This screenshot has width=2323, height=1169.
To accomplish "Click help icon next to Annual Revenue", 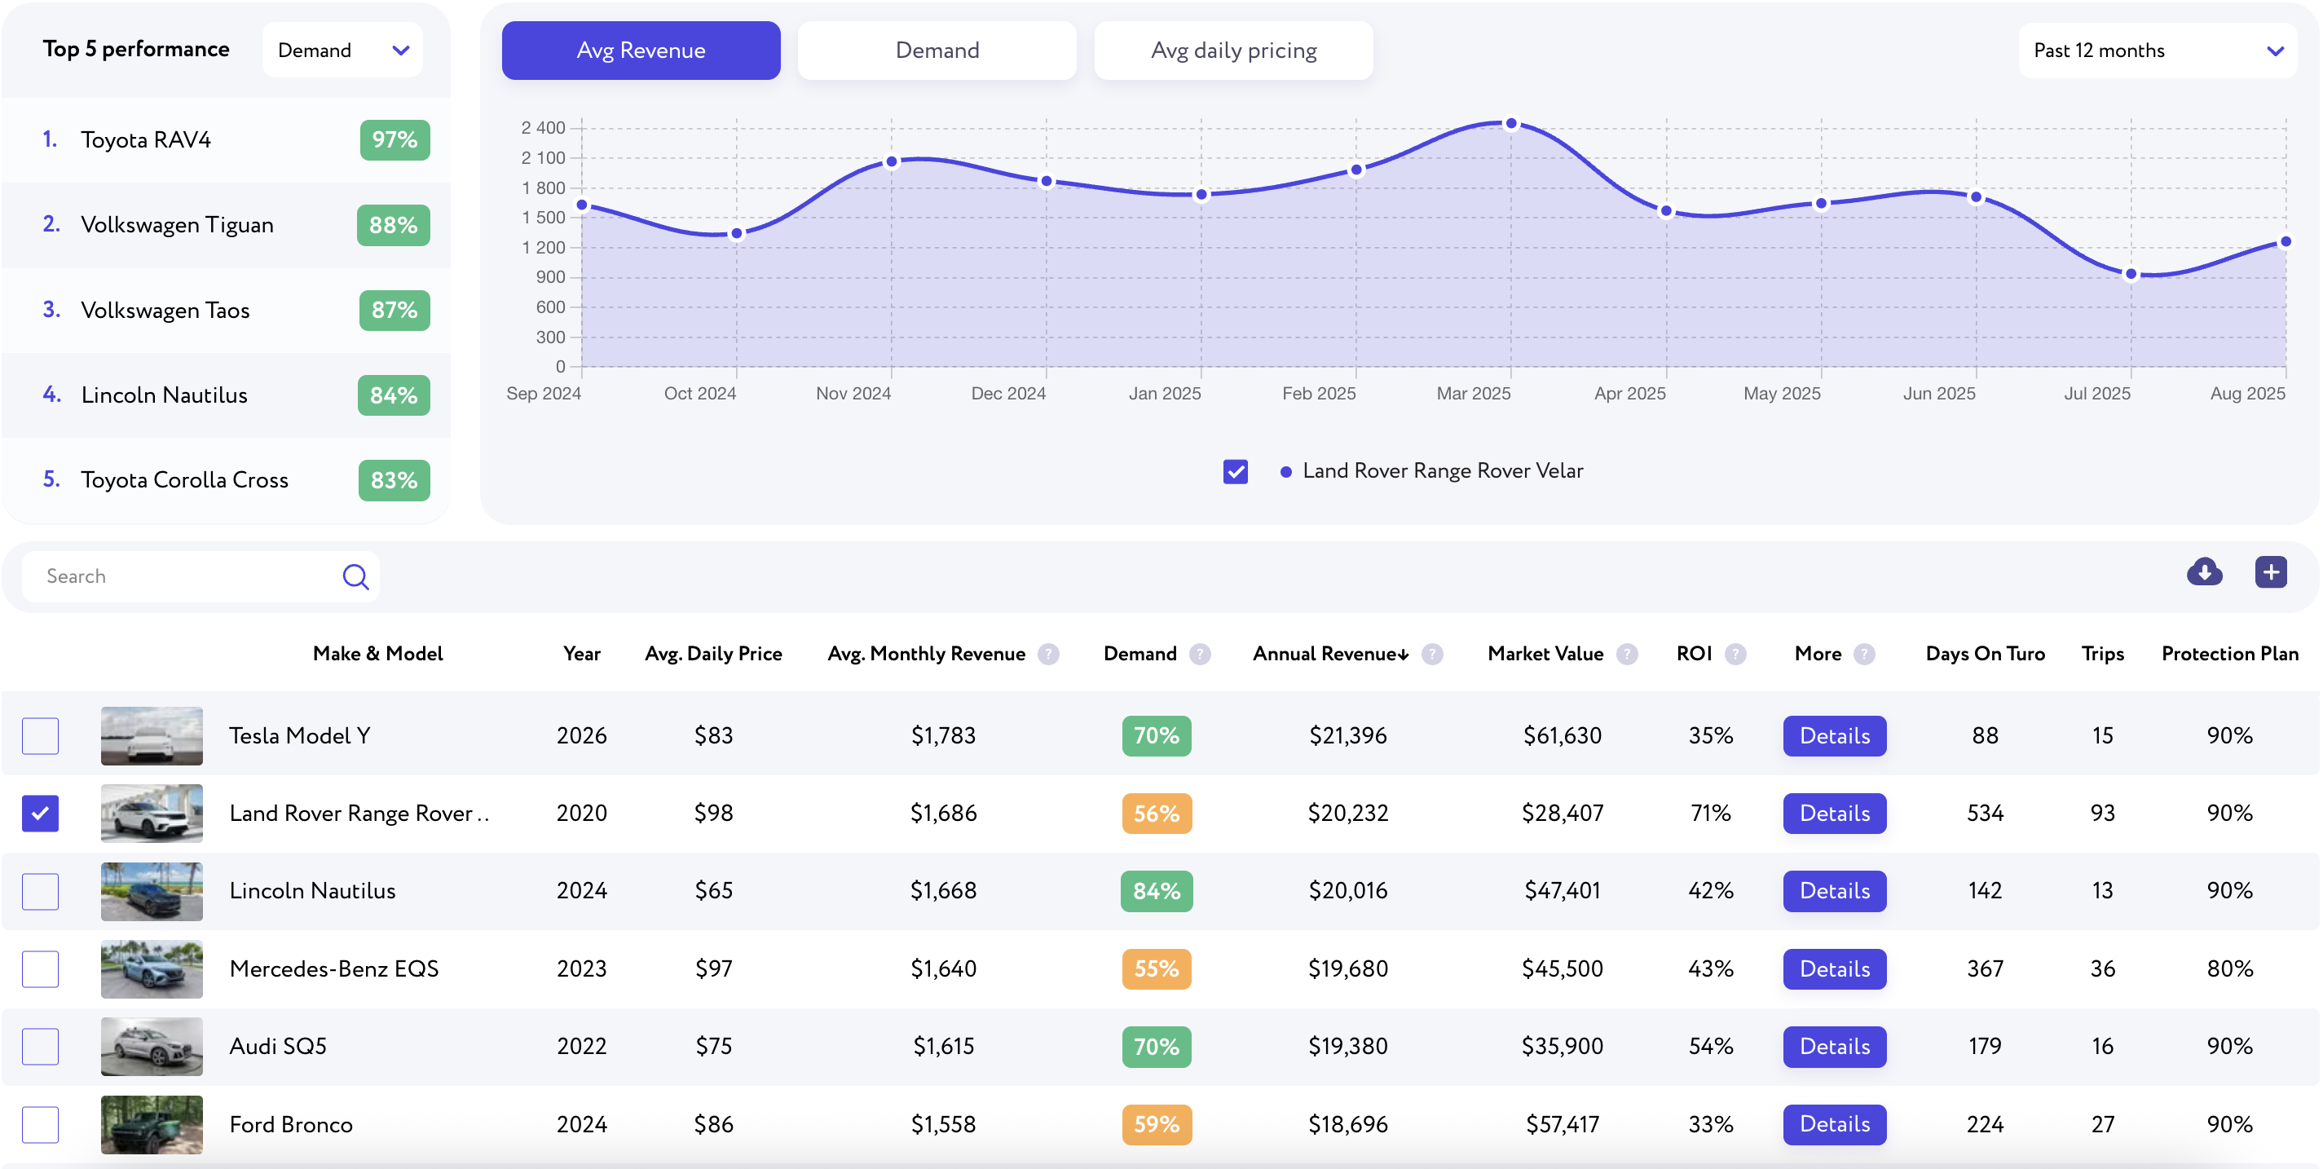I will coord(1432,654).
